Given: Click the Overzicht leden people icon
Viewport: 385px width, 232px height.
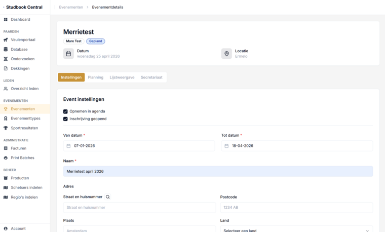Looking at the screenshot, I should tap(6, 89).
